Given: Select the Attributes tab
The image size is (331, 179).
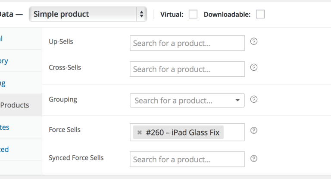Looking at the screenshot, I should 5,127.
